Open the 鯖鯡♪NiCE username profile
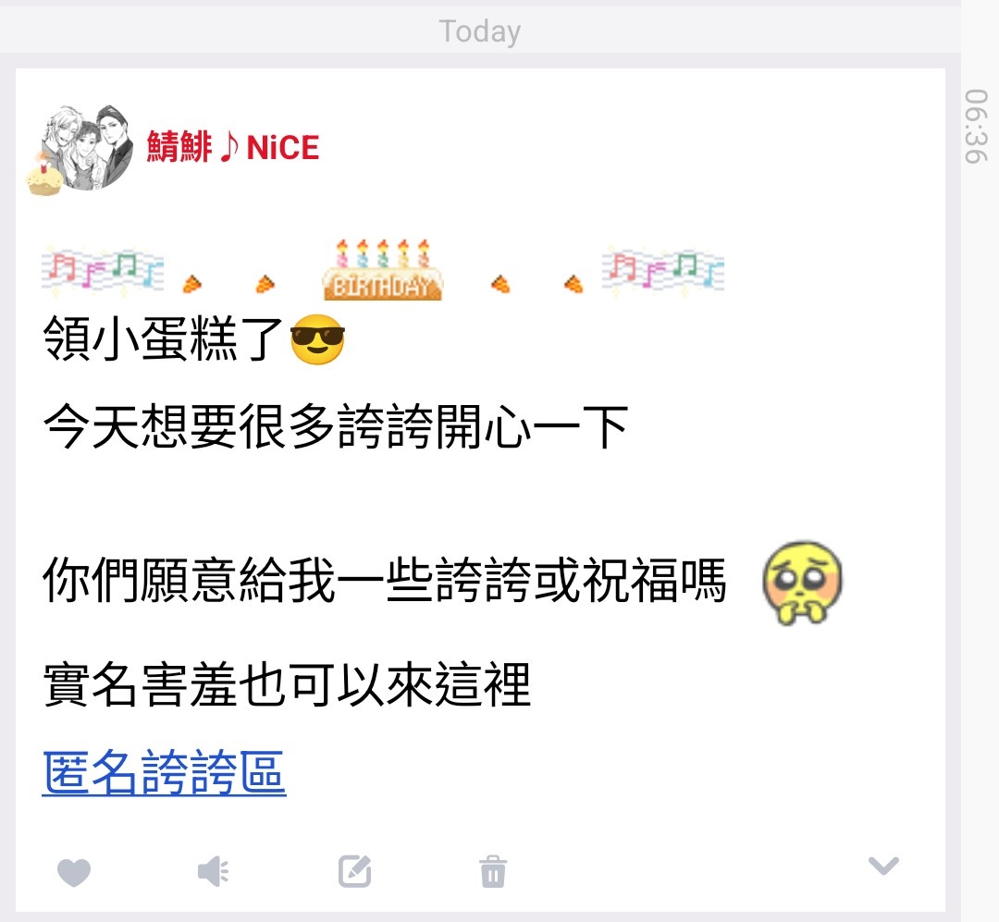Viewport: 999px width, 922px height. pyautogui.click(x=232, y=147)
